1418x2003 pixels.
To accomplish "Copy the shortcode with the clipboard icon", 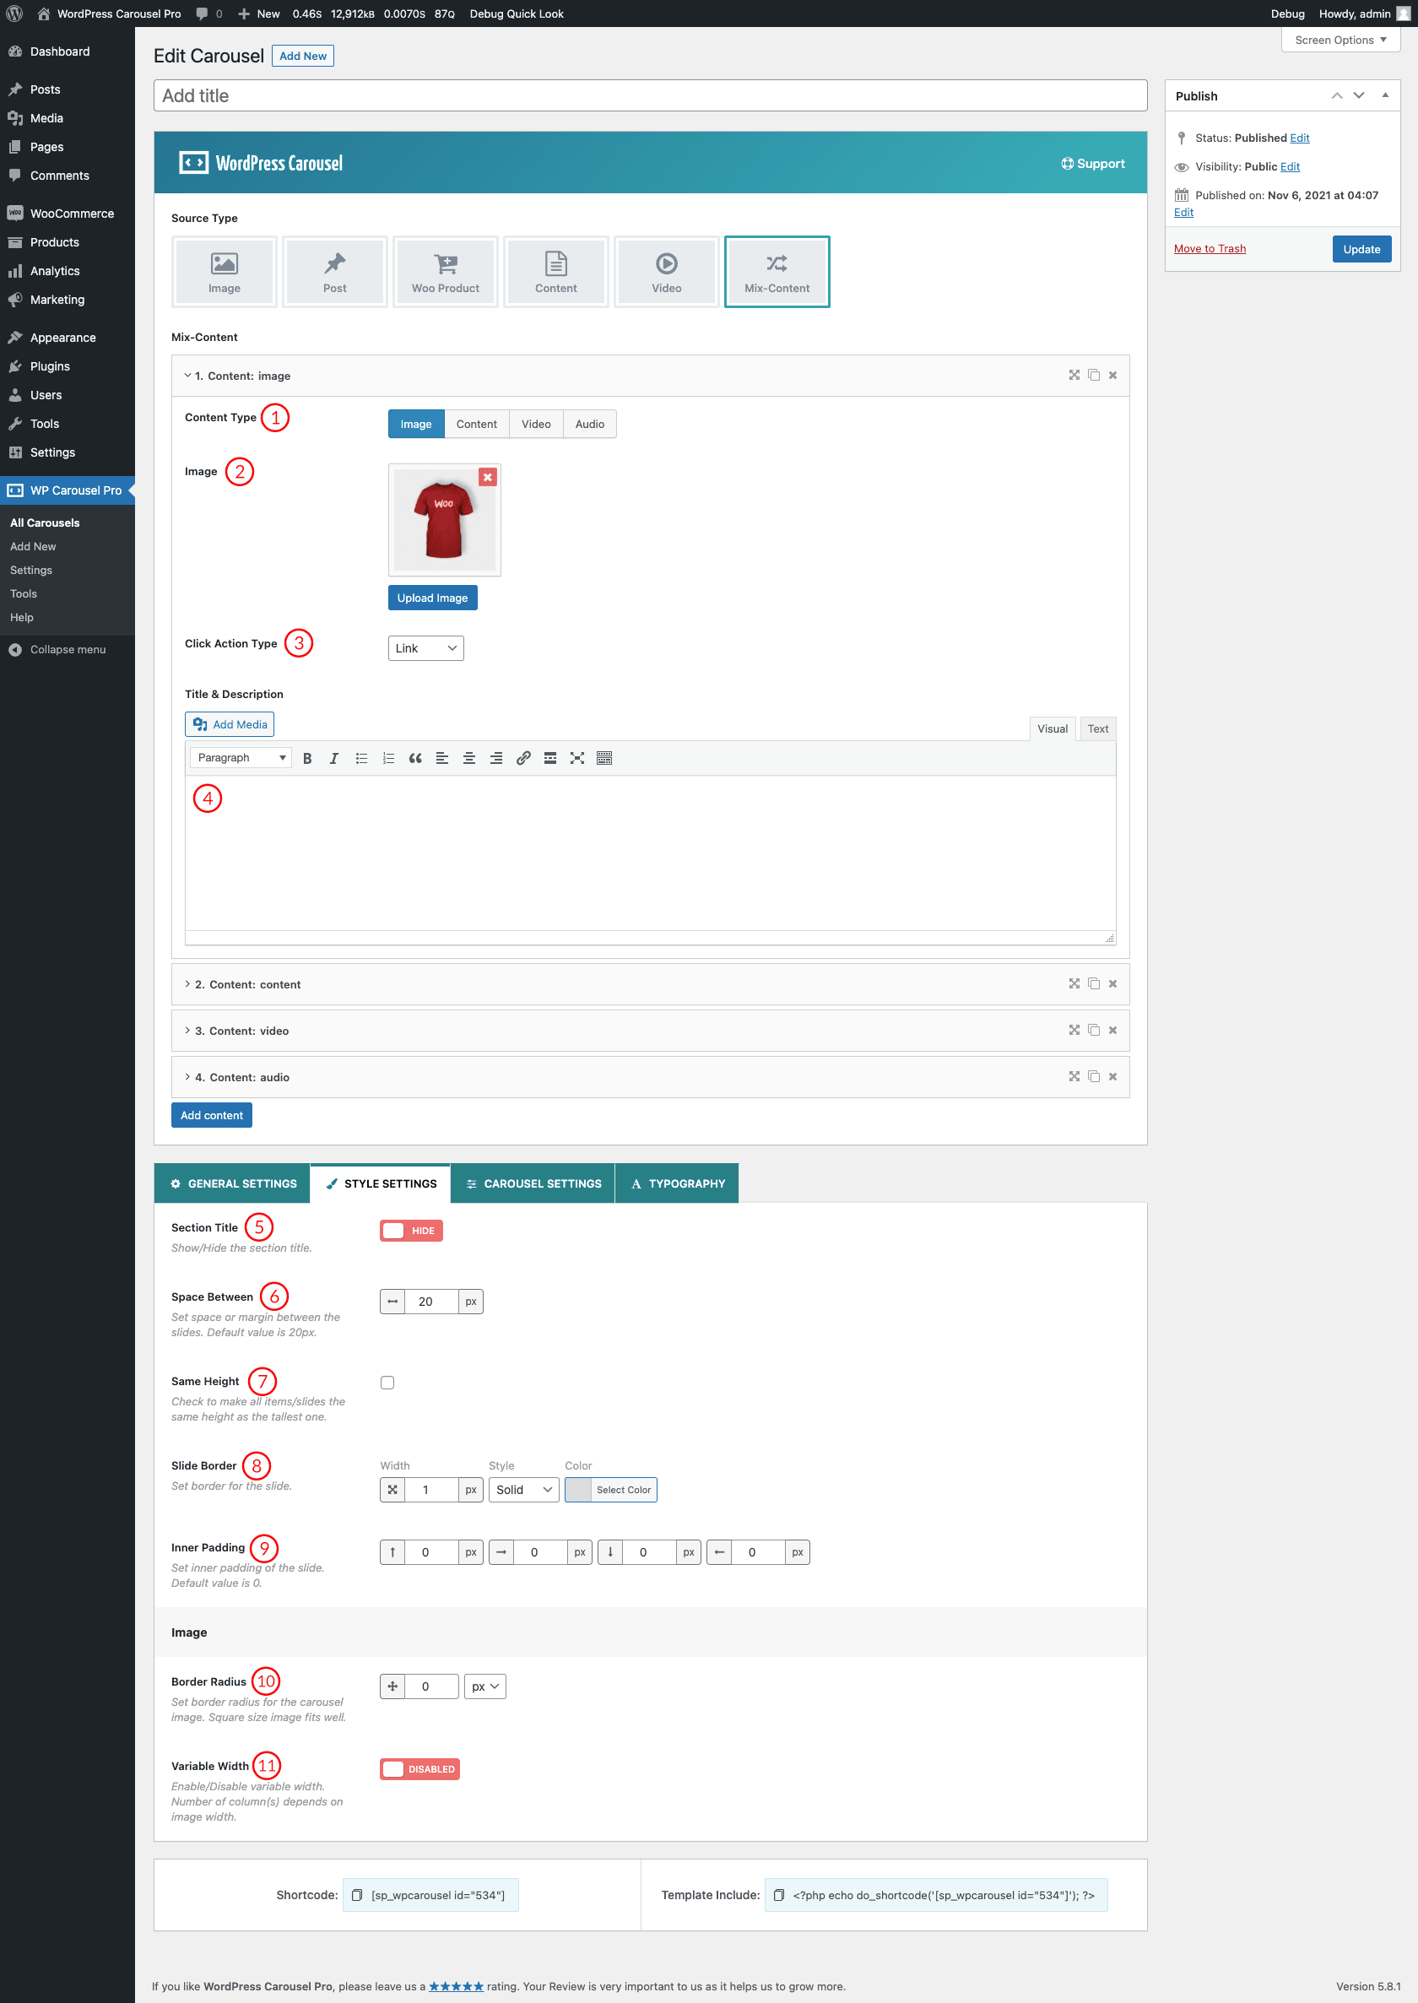I will 357,1895.
